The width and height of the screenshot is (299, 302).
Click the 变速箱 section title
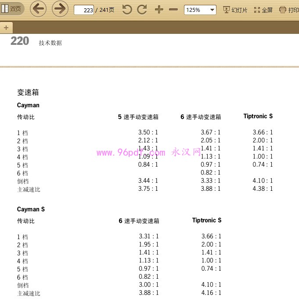[28, 92]
